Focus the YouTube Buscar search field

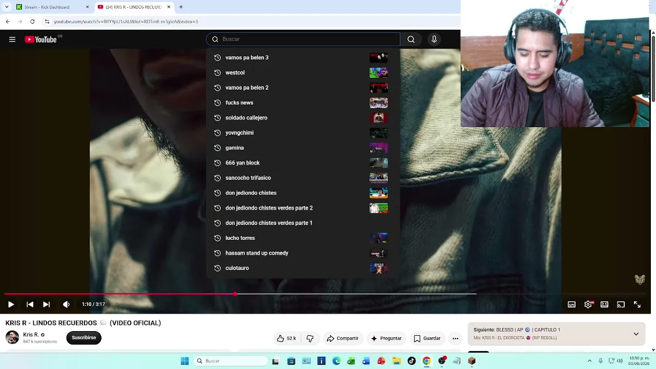coord(303,39)
